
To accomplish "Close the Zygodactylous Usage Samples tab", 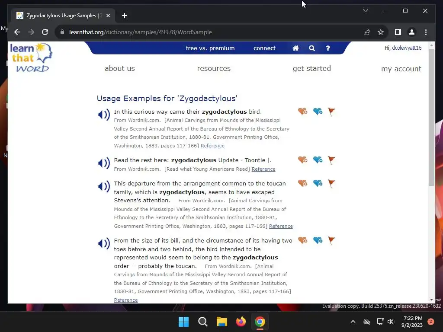I will click(x=108, y=16).
